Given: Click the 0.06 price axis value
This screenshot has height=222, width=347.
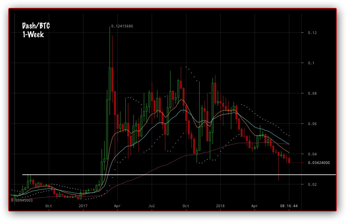Looking at the screenshot, I should tap(312, 124).
